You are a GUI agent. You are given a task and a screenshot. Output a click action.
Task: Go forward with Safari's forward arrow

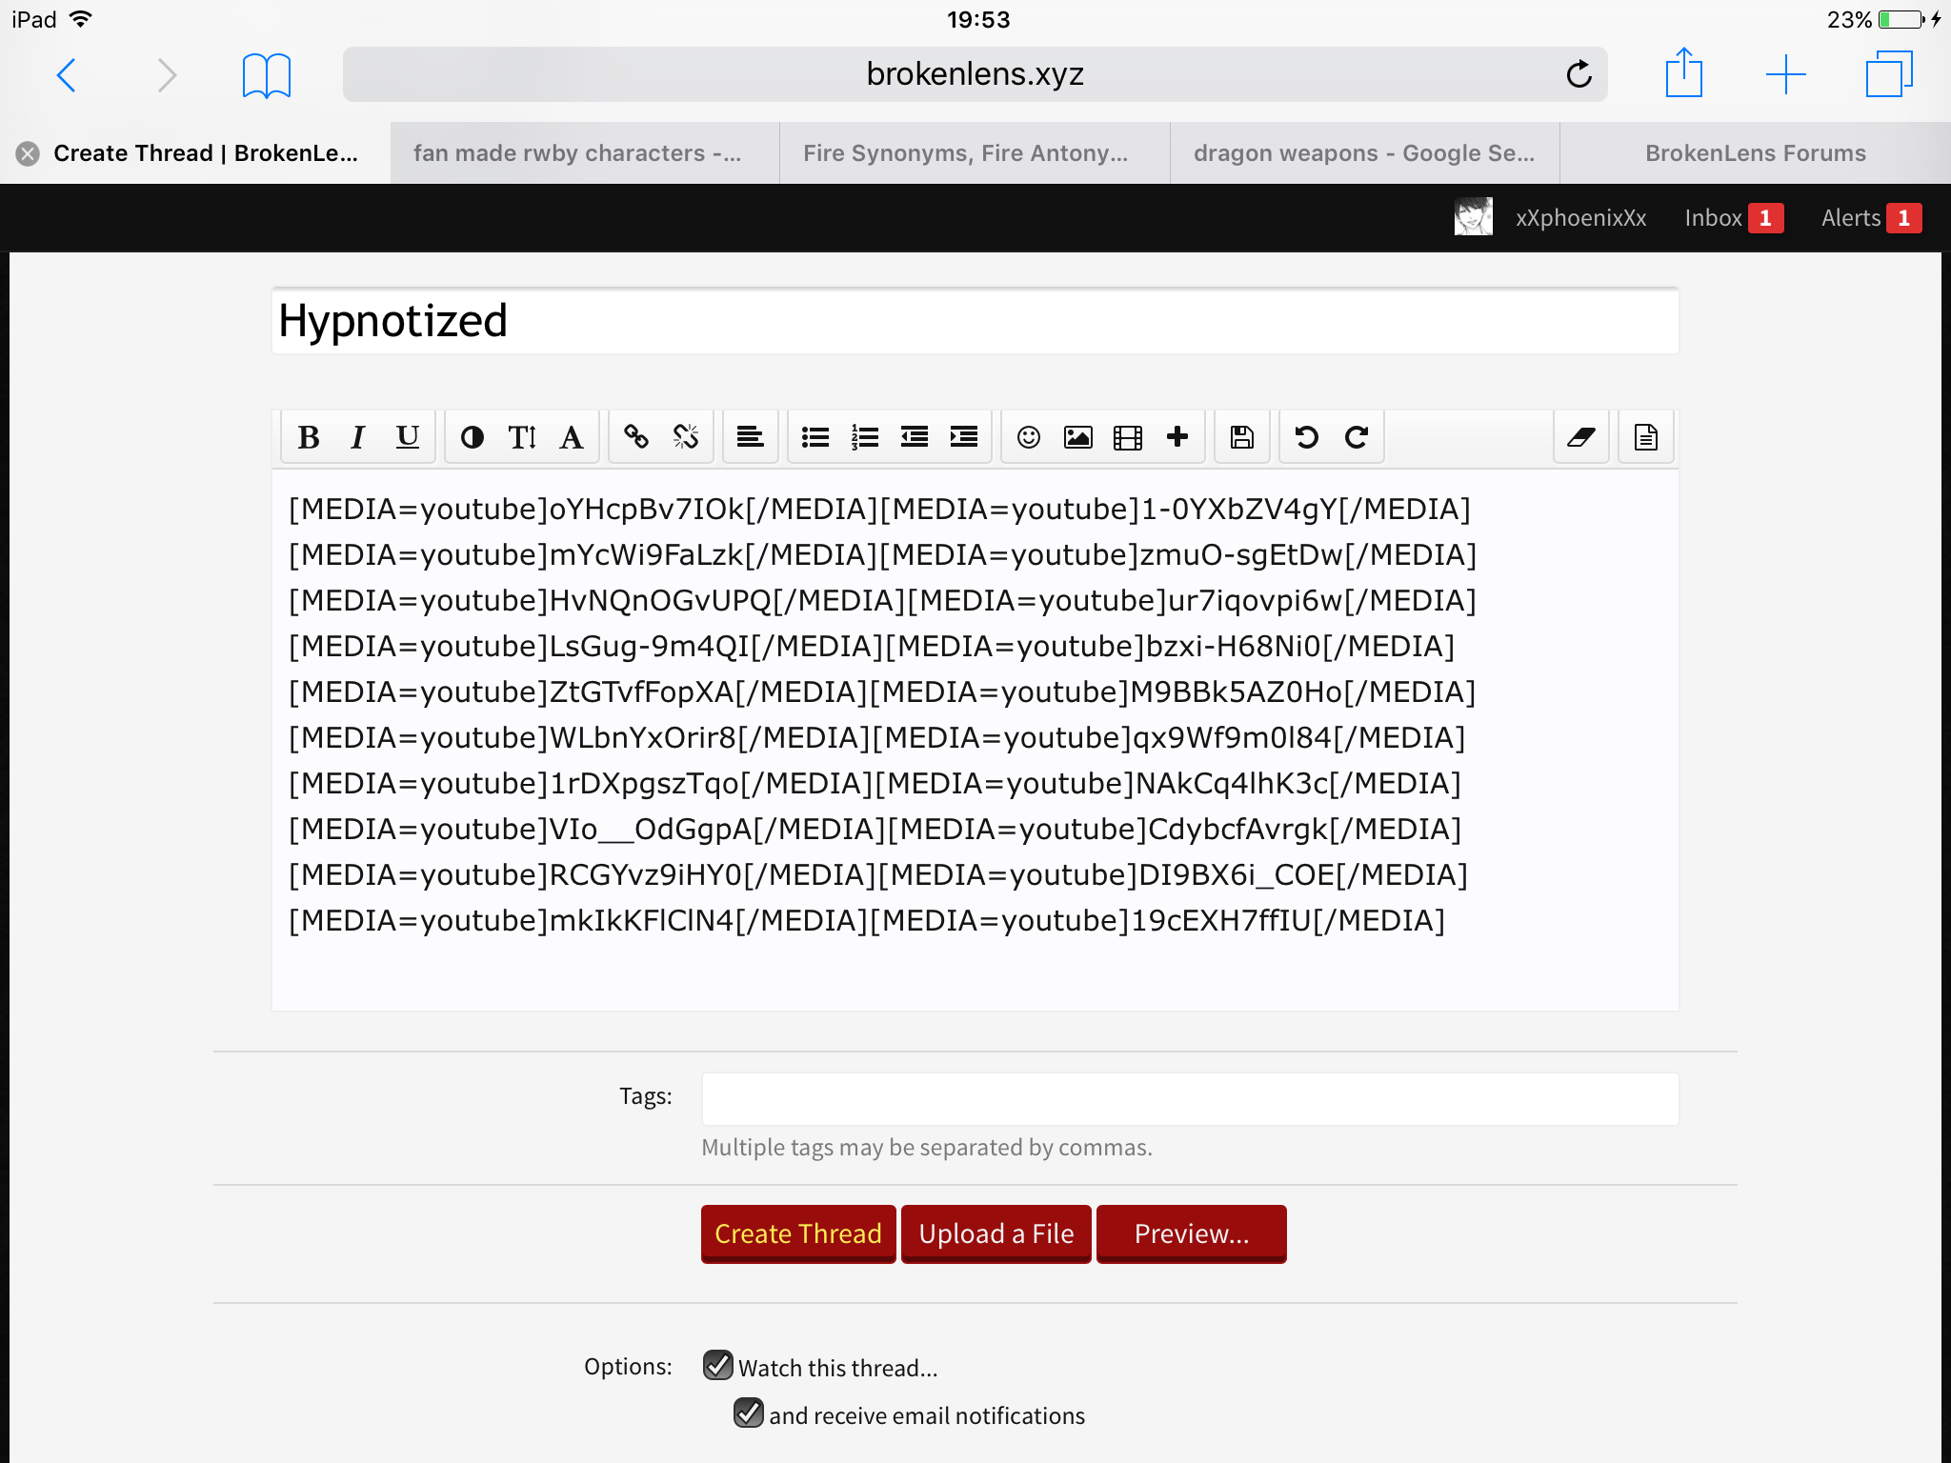tap(167, 74)
